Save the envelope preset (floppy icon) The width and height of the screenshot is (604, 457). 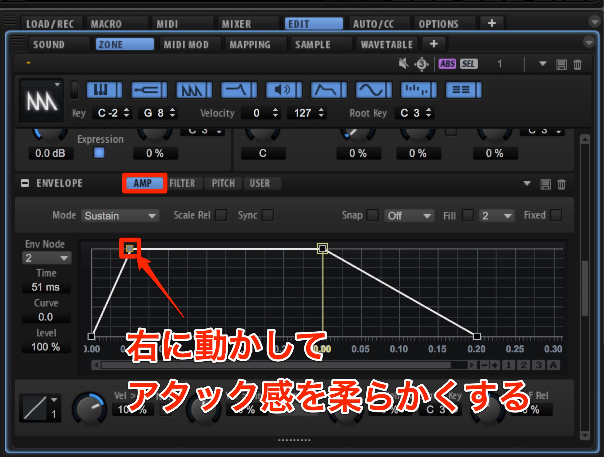pyautogui.click(x=546, y=184)
